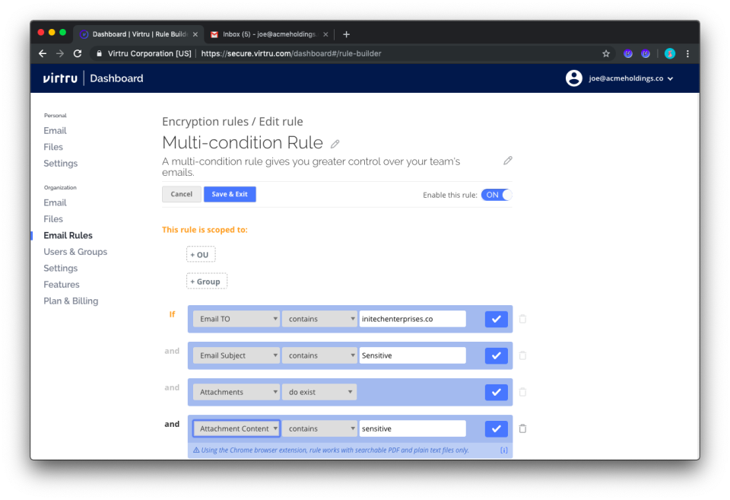Click the checkmark confirming the Email TO condition

pyautogui.click(x=496, y=318)
